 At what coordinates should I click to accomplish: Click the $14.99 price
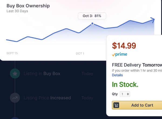click(x=124, y=46)
